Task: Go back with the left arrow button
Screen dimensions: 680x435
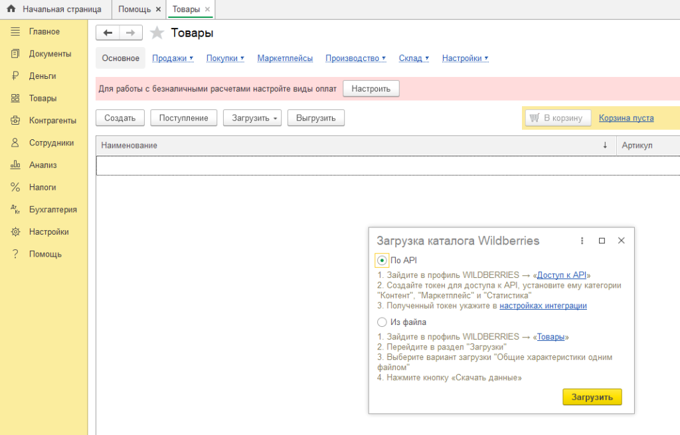Action: (108, 33)
